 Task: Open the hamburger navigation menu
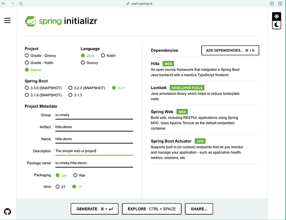[x=8, y=20]
